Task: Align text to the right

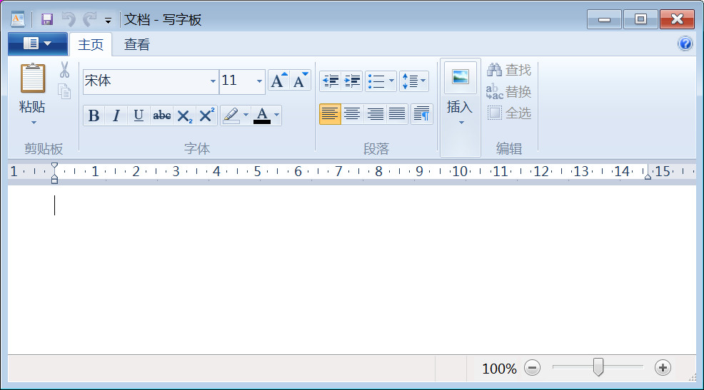Action: pos(375,114)
